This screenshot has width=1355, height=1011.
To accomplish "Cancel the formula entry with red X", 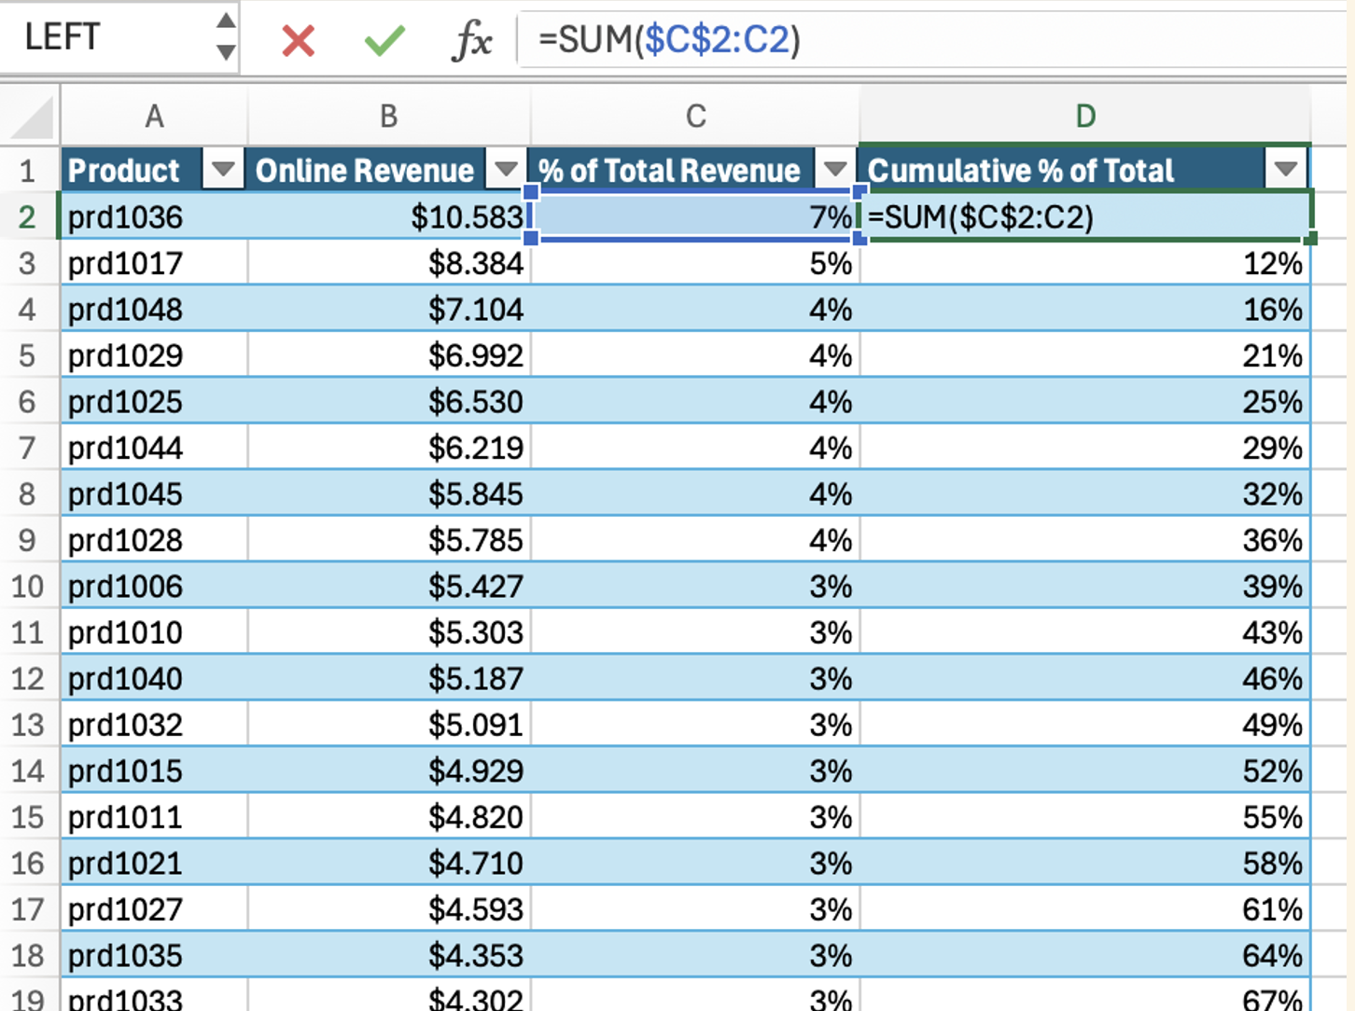I will [x=299, y=40].
